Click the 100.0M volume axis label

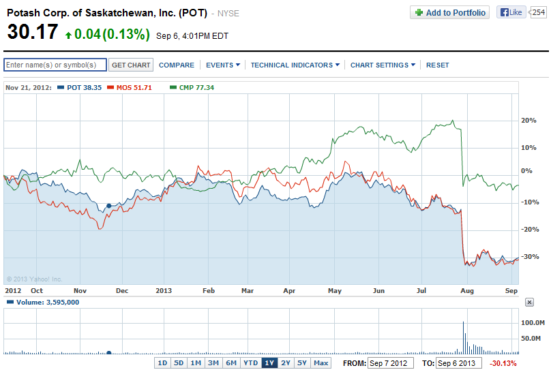tap(533, 322)
